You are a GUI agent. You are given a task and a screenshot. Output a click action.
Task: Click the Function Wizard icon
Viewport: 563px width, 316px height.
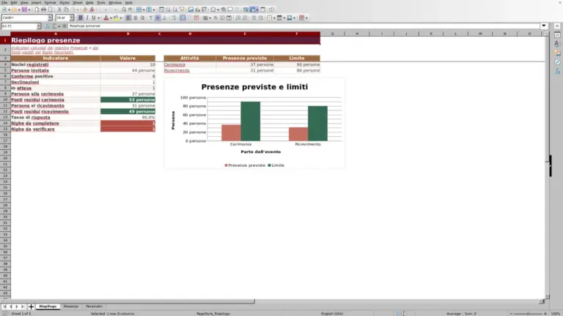click(x=48, y=26)
